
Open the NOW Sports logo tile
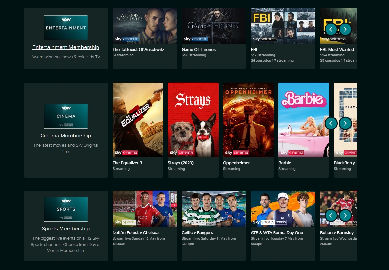coord(66,209)
